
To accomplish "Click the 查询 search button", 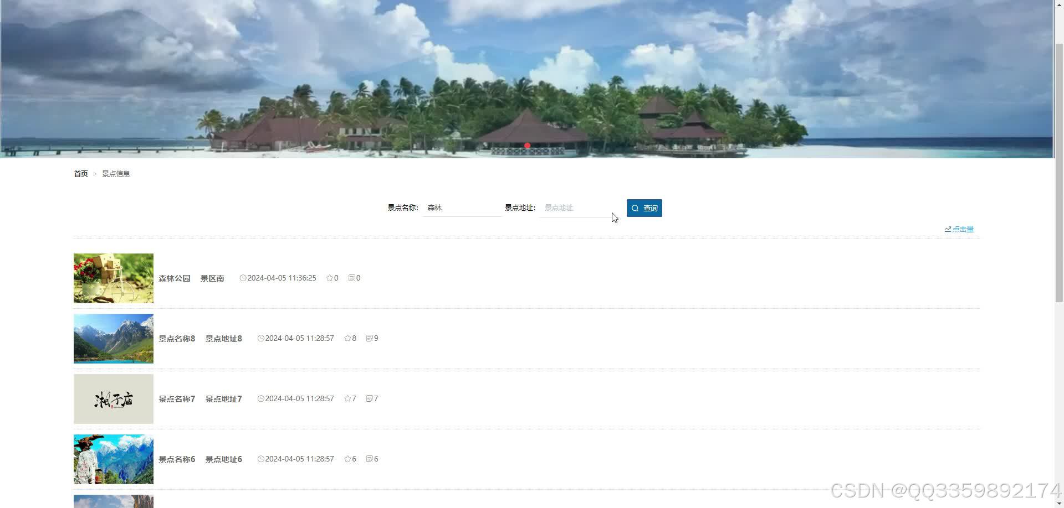I will tap(644, 208).
